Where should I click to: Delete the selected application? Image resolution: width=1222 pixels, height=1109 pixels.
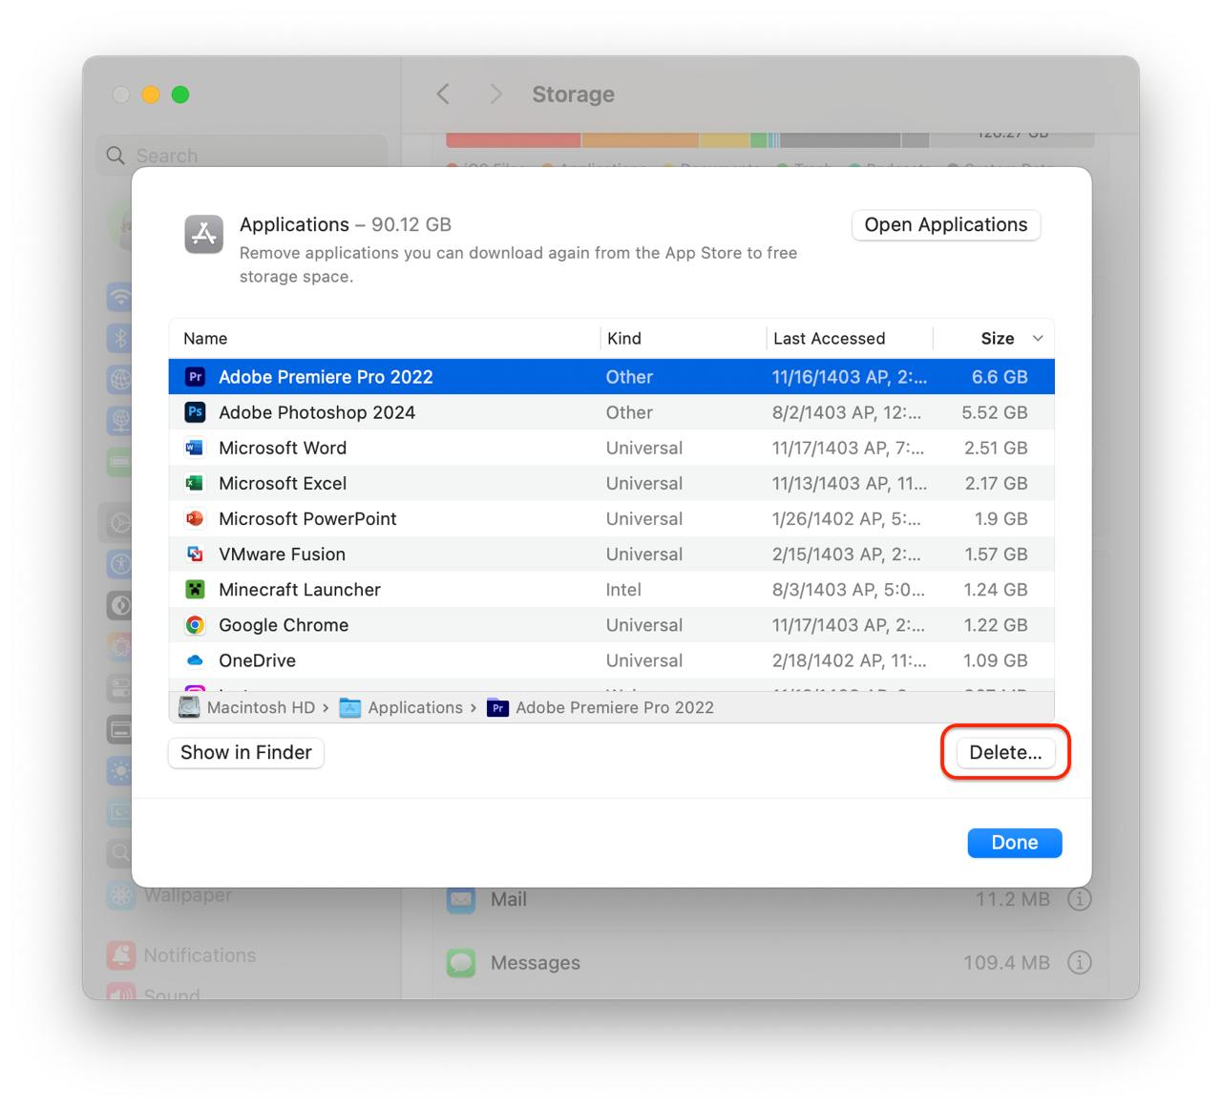[x=1005, y=752]
